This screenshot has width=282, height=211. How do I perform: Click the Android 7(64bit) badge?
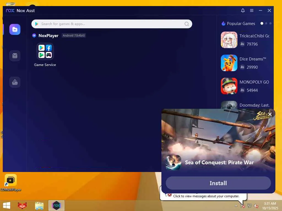[x=74, y=35]
